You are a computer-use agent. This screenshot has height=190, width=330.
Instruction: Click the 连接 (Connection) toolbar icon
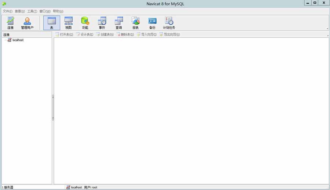pyautogui.click(x=10, y=23)
